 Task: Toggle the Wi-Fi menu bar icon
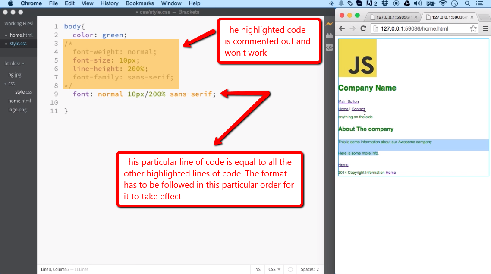(443, 4)
